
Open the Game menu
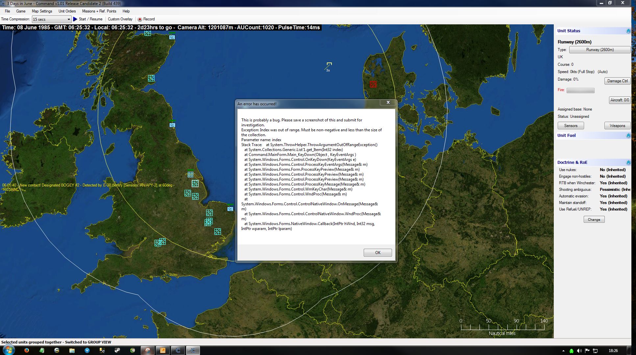tap(21, 11)
